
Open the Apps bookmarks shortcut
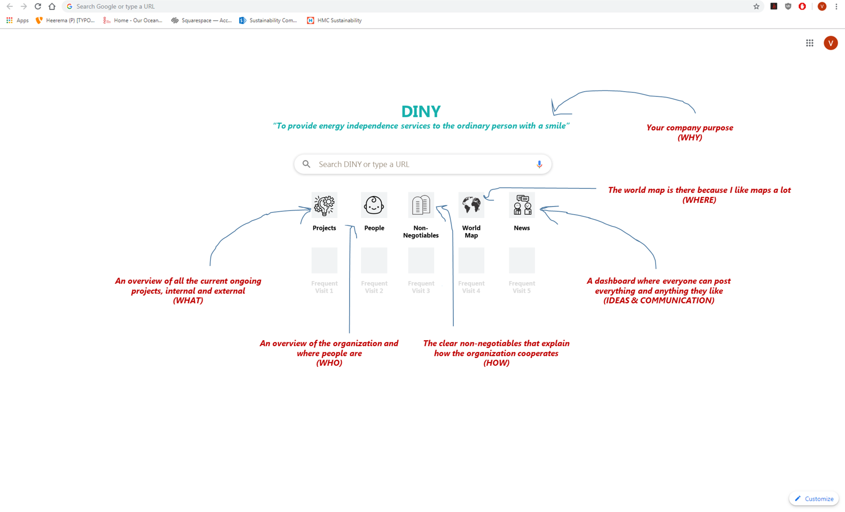coord(18,21)
